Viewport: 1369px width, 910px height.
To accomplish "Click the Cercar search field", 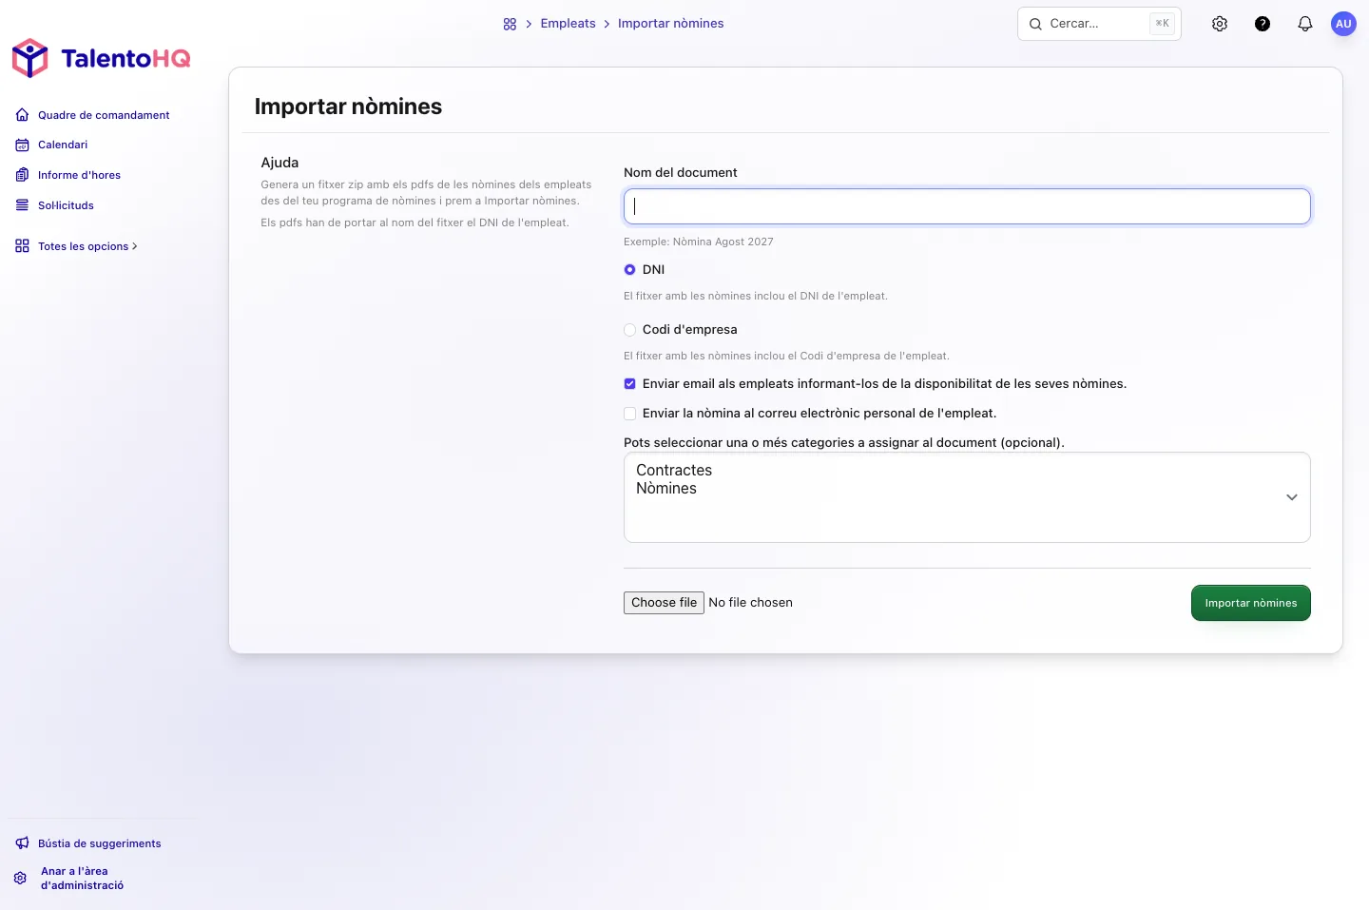I will coord(1099,24).
